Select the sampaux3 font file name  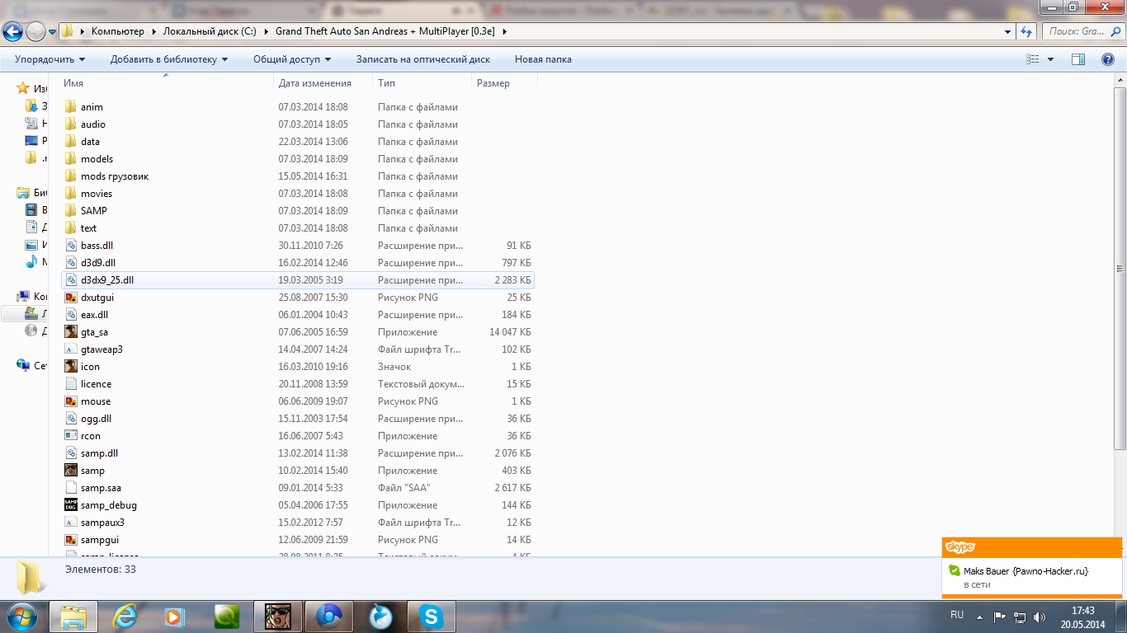102,523
